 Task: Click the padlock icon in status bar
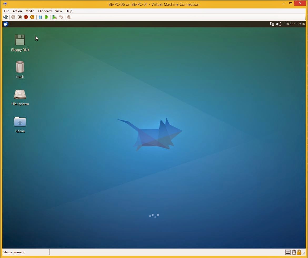click(299, 252)
